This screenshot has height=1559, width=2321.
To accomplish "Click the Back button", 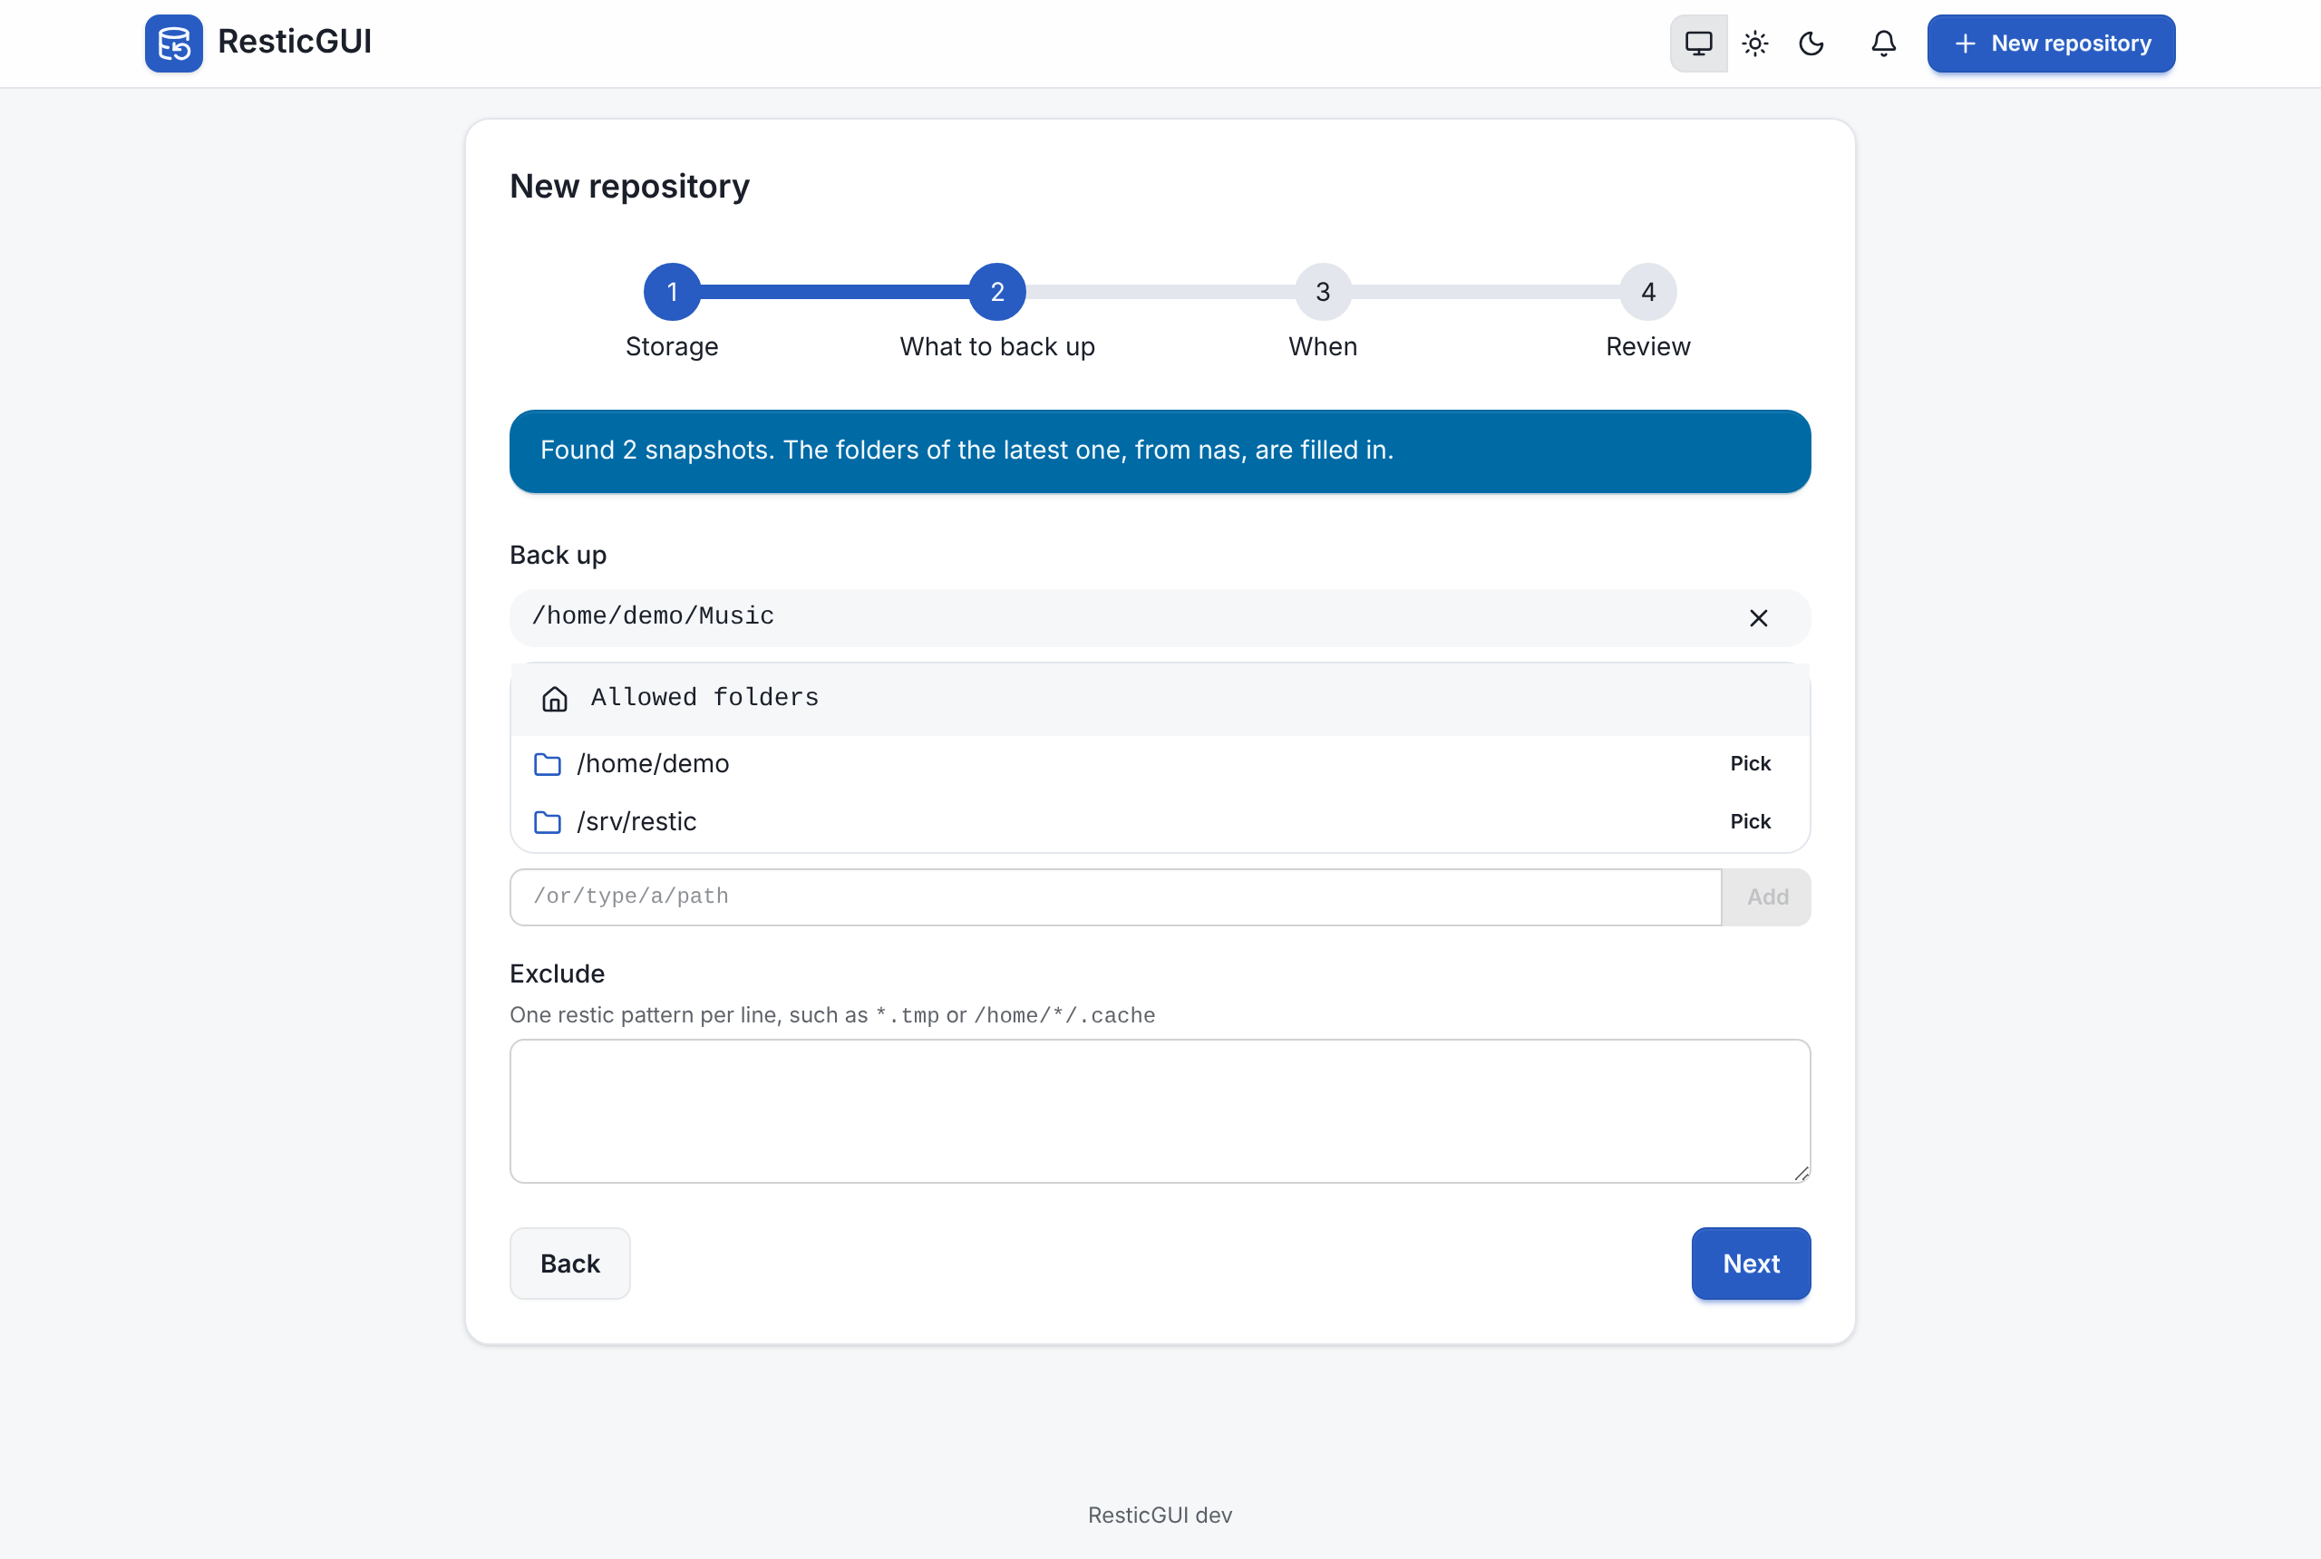I will tap(569, 1263).
